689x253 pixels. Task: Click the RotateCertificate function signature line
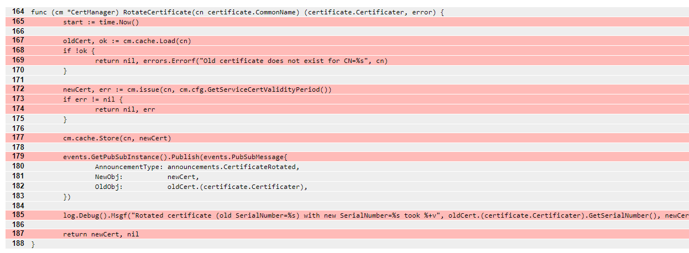(347, 12)
